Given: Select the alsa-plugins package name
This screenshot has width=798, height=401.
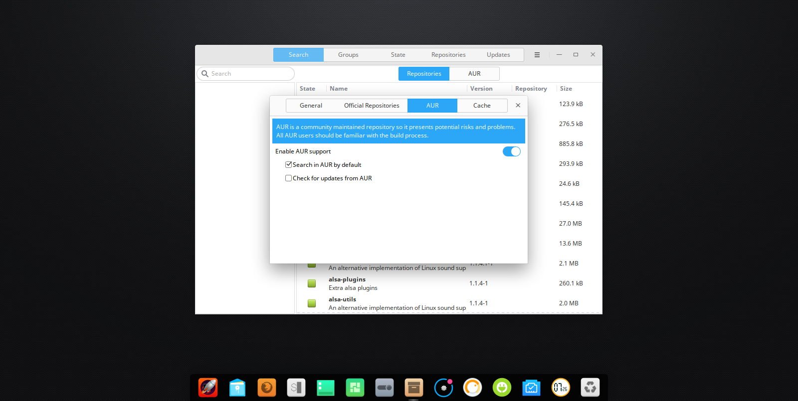Looking at the screenshot, I should point(347,279).
